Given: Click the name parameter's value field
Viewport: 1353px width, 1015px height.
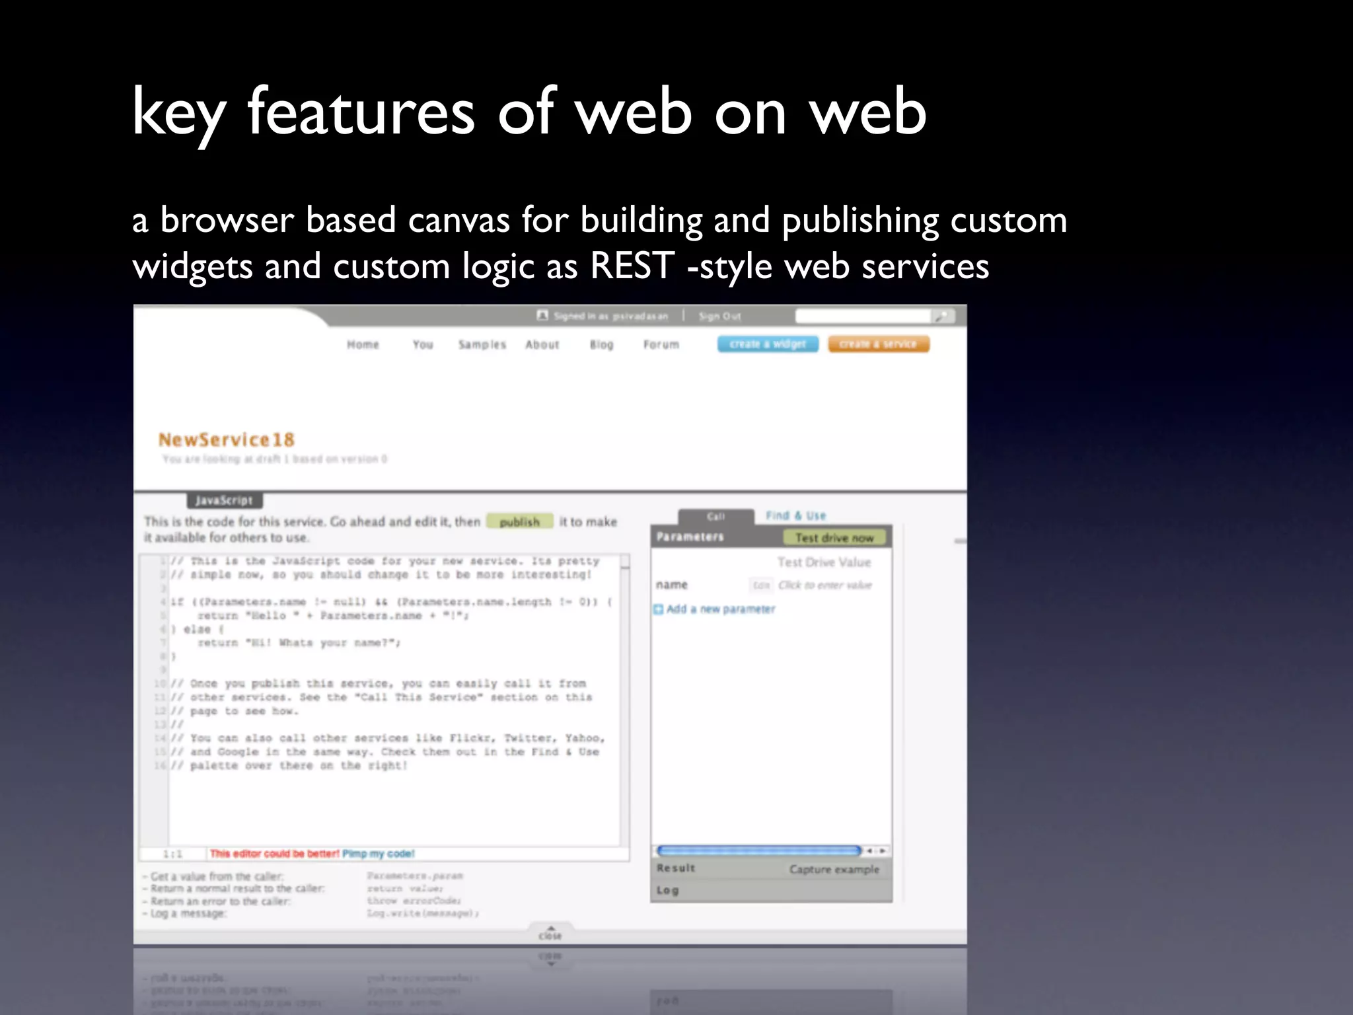Looking at the screenshot, I should pyautogui.click(x=825, y=585).
